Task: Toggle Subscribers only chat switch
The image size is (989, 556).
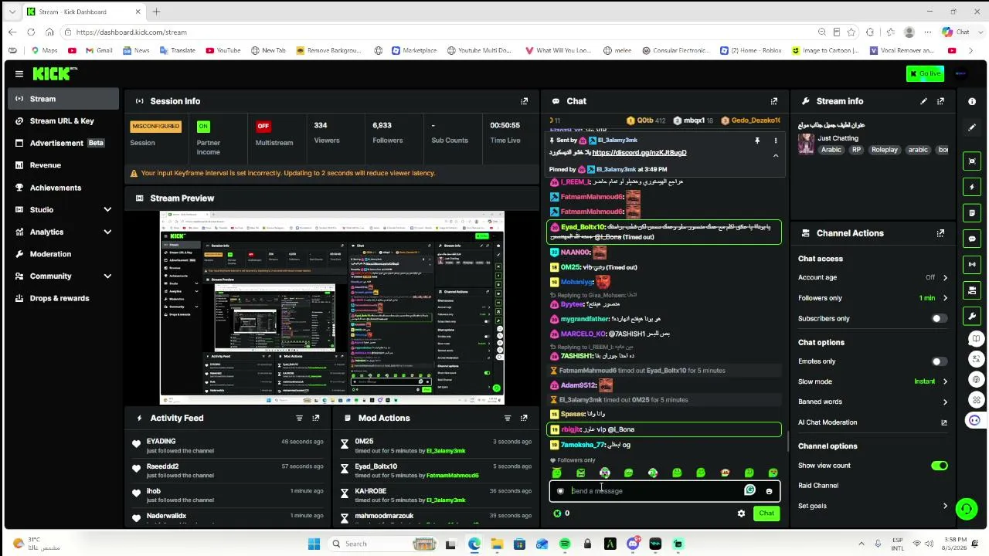Action: click(x=939, y=318)
